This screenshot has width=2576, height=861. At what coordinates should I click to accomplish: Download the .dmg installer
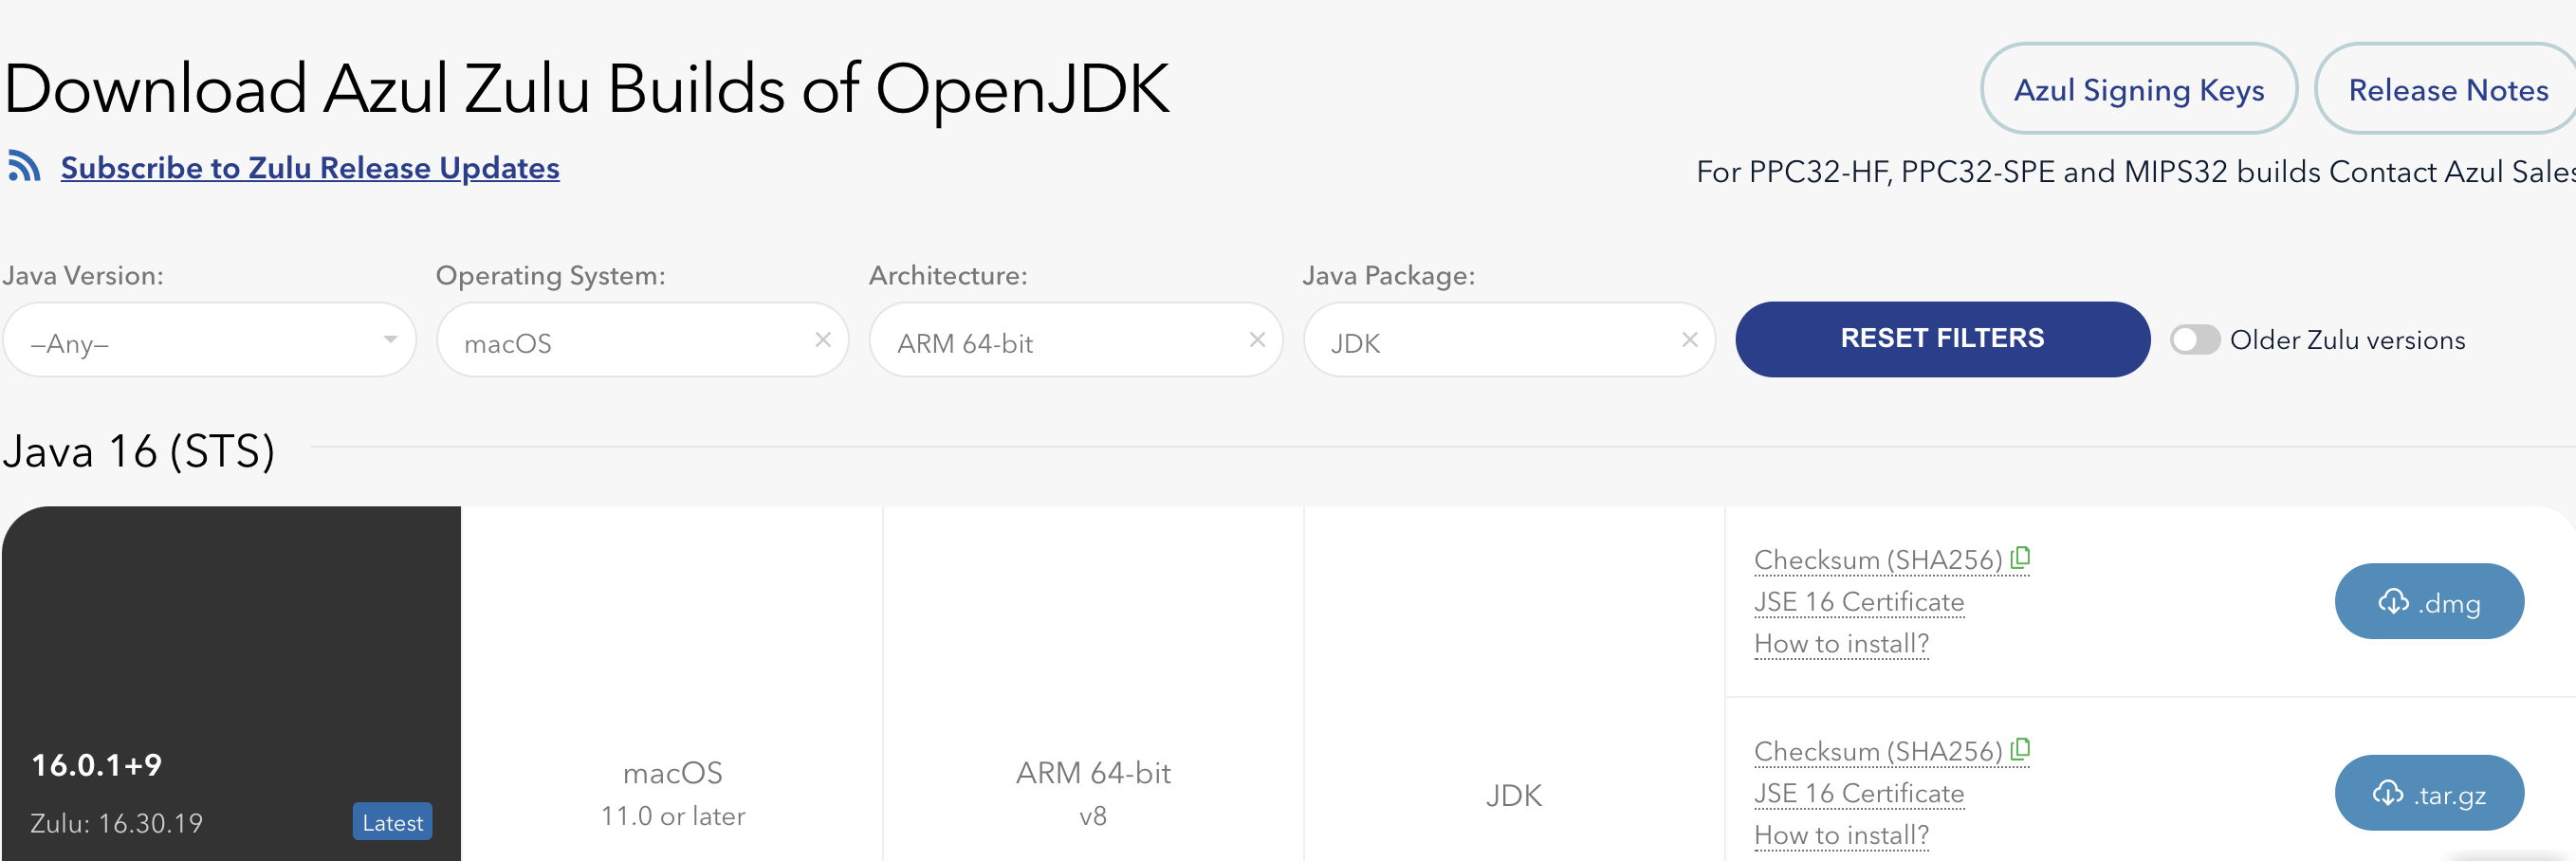pos(2429,601)
